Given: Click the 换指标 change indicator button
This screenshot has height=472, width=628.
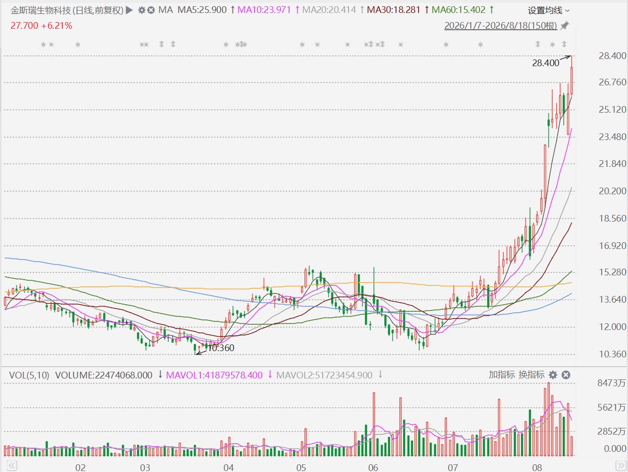Looking at the screenshot, I should 532,375.
